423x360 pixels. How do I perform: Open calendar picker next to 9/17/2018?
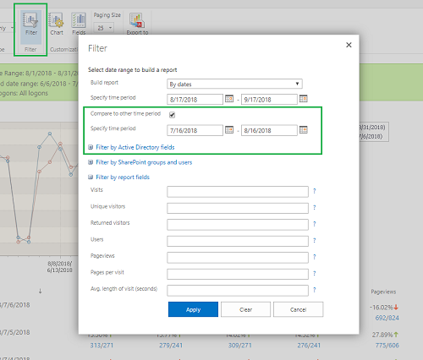pos(304,99)
